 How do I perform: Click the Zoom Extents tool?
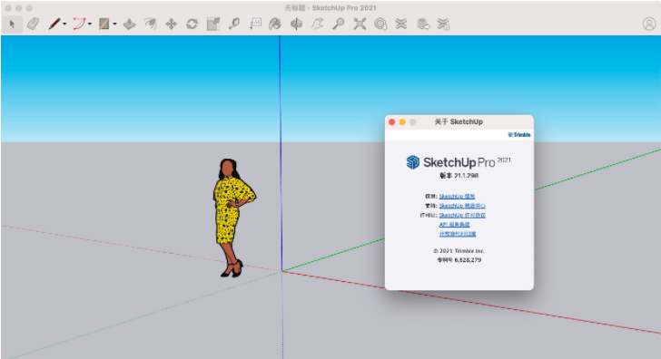[x=360, y=24]
